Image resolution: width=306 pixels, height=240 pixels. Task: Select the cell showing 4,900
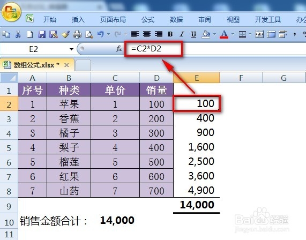pos(197,190)
